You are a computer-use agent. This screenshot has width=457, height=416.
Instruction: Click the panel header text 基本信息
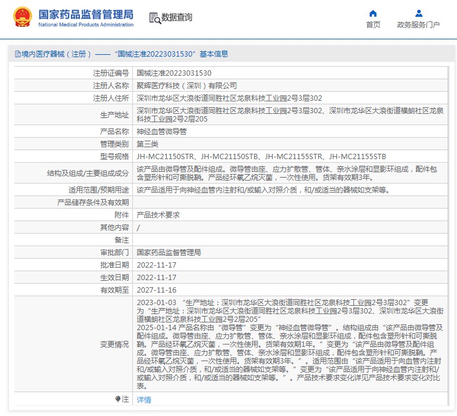(213, 54)
